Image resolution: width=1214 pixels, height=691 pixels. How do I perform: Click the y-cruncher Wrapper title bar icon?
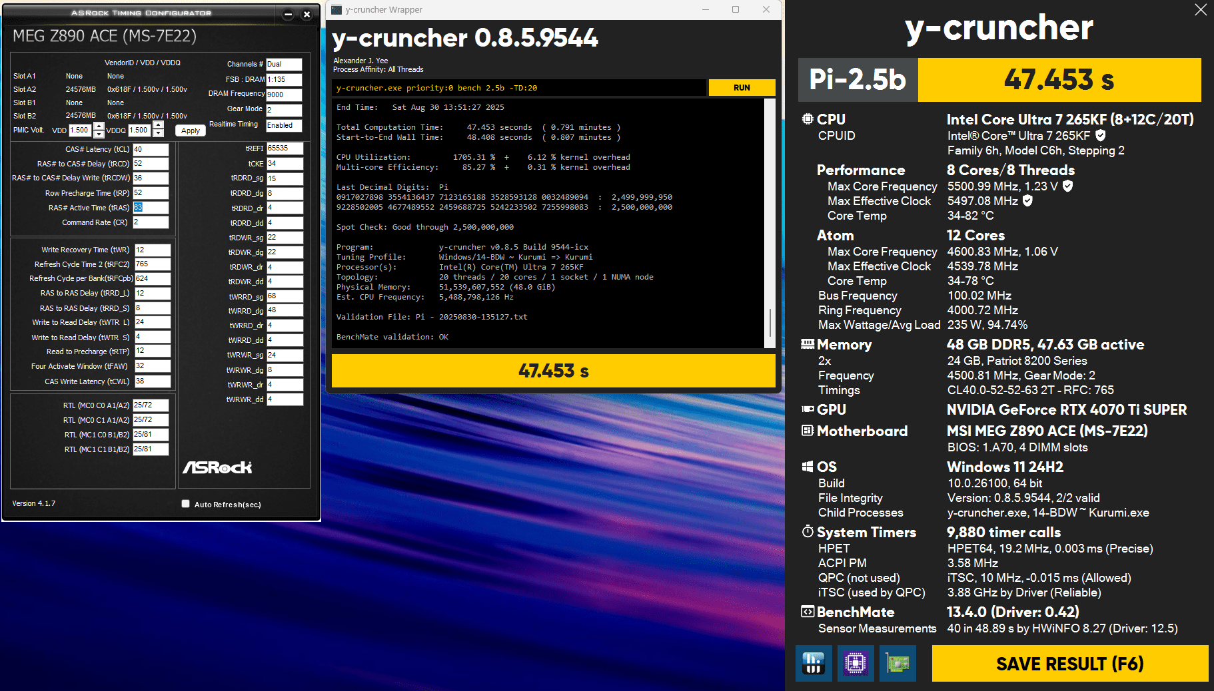(x=336, y=9)
